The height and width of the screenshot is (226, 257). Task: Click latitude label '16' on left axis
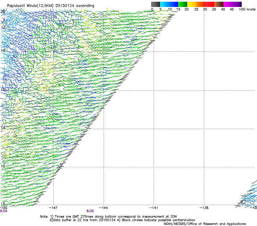pyautogui.click(x=3, y=89)
